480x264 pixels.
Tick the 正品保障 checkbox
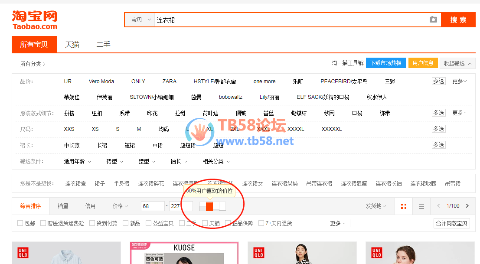(228, 223)
